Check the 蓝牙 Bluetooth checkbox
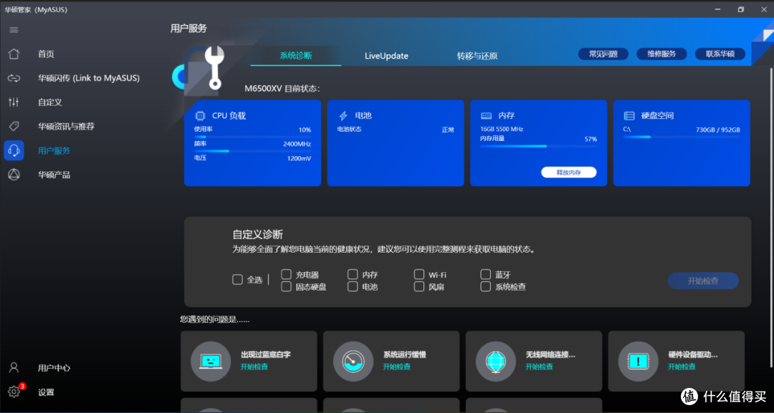This screenshot has width=774, height=413. (486, 274)
